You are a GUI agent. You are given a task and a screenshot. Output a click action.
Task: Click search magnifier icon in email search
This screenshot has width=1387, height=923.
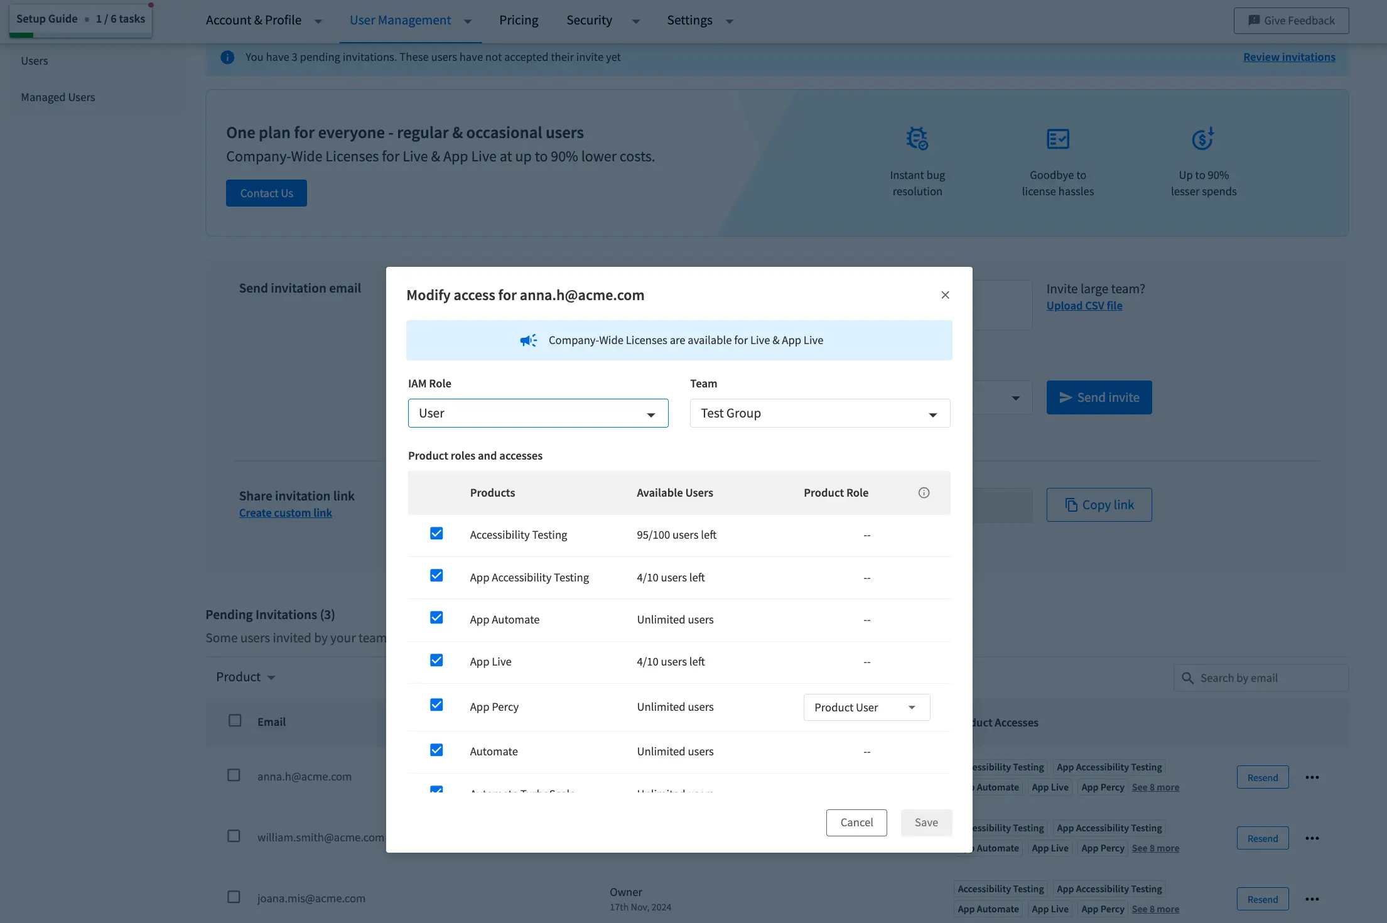pyautogui.click(x=1187, y=678)
